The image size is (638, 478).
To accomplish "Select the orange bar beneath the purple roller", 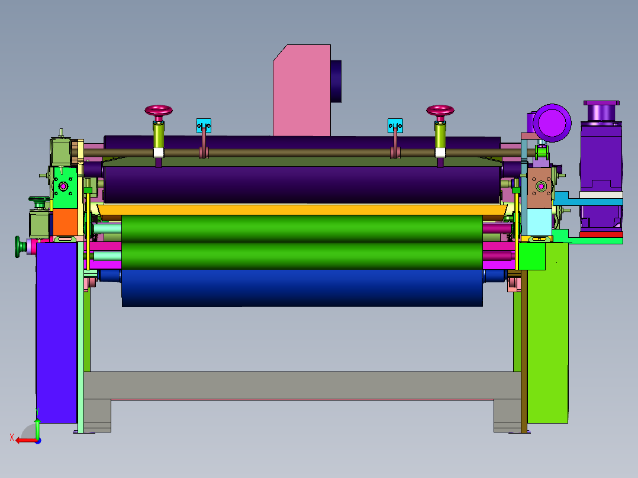I will (x=302, y=210).
